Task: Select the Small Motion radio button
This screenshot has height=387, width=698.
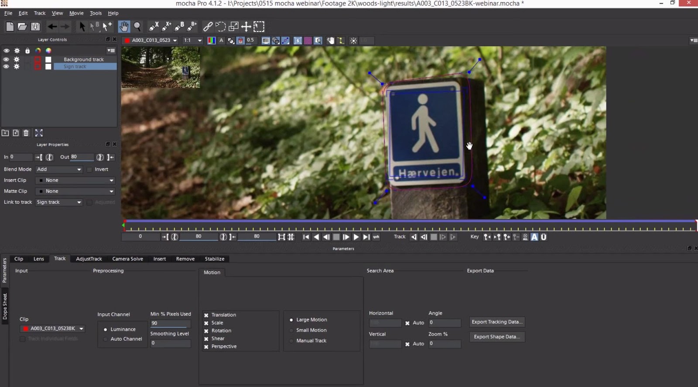Action: (291, 330)
